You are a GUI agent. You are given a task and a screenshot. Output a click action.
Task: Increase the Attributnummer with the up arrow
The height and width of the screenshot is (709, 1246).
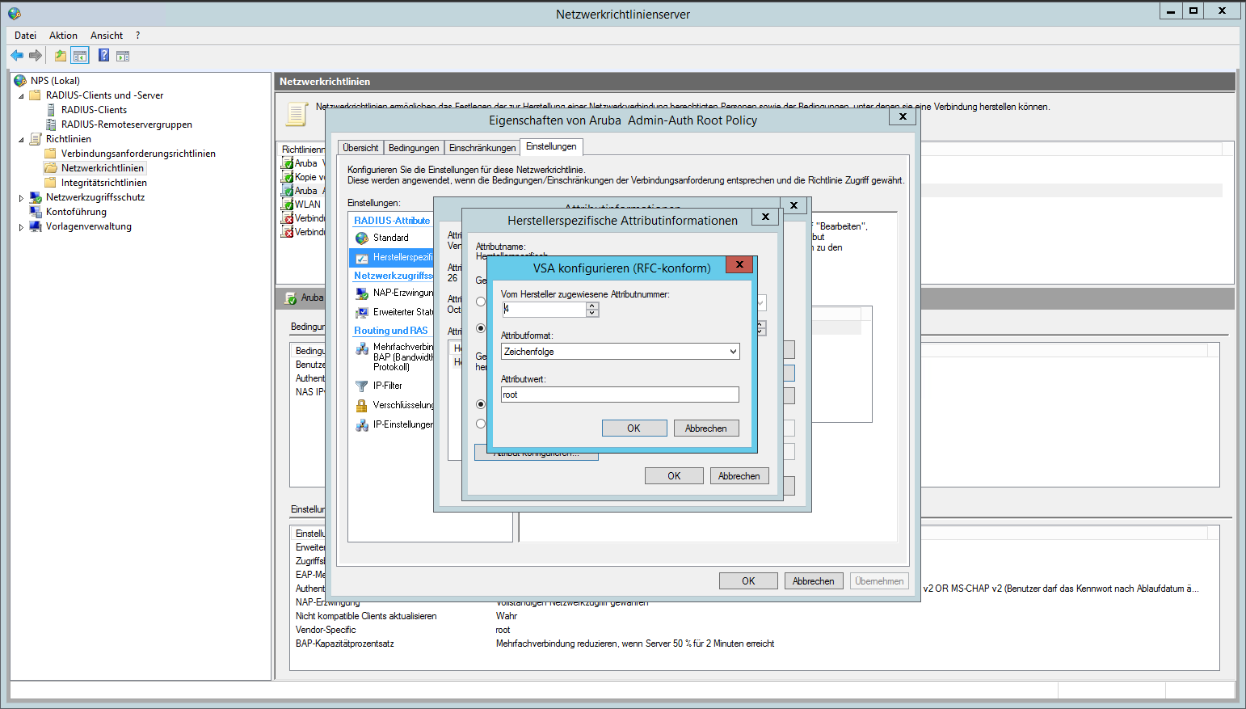[x=592, y=306]
